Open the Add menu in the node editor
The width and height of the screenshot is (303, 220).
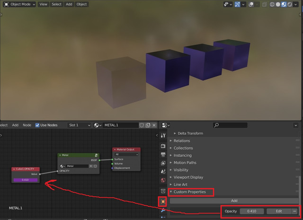point(15,125)
